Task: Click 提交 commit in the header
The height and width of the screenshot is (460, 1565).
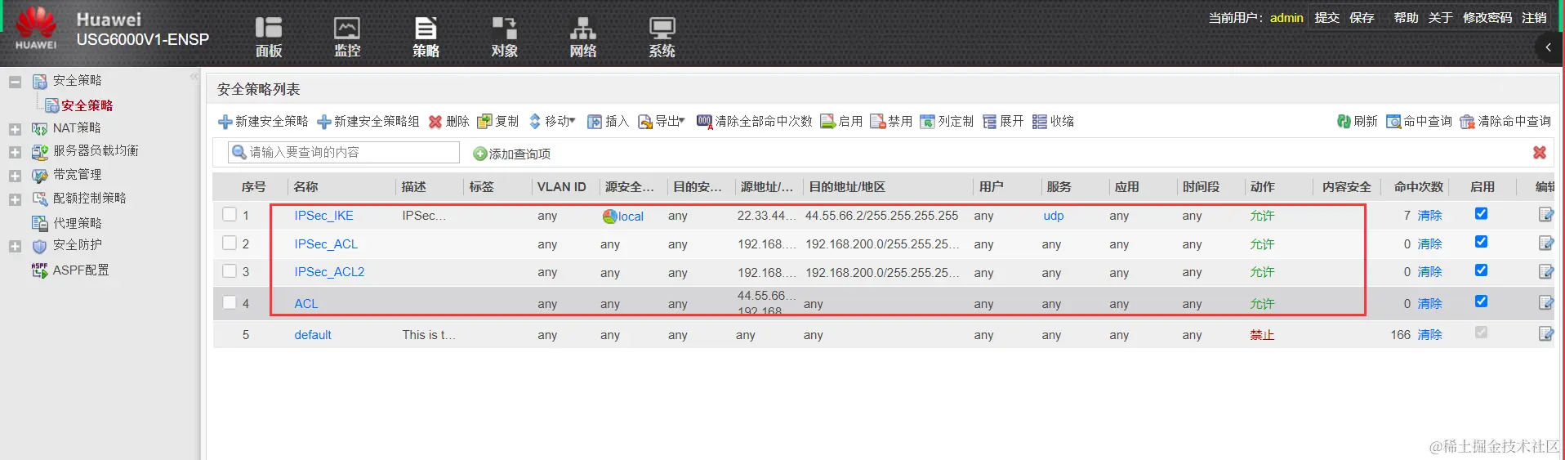Action: [x=1326, y=17]
